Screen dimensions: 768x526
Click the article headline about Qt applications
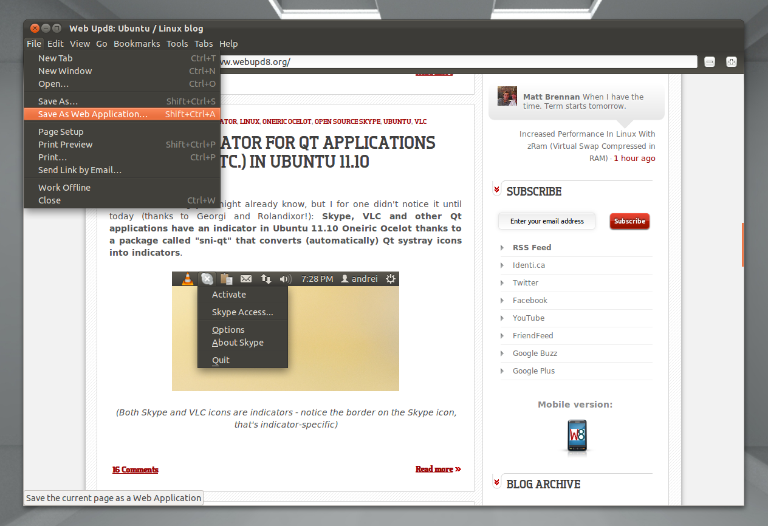tap(328, 152)
